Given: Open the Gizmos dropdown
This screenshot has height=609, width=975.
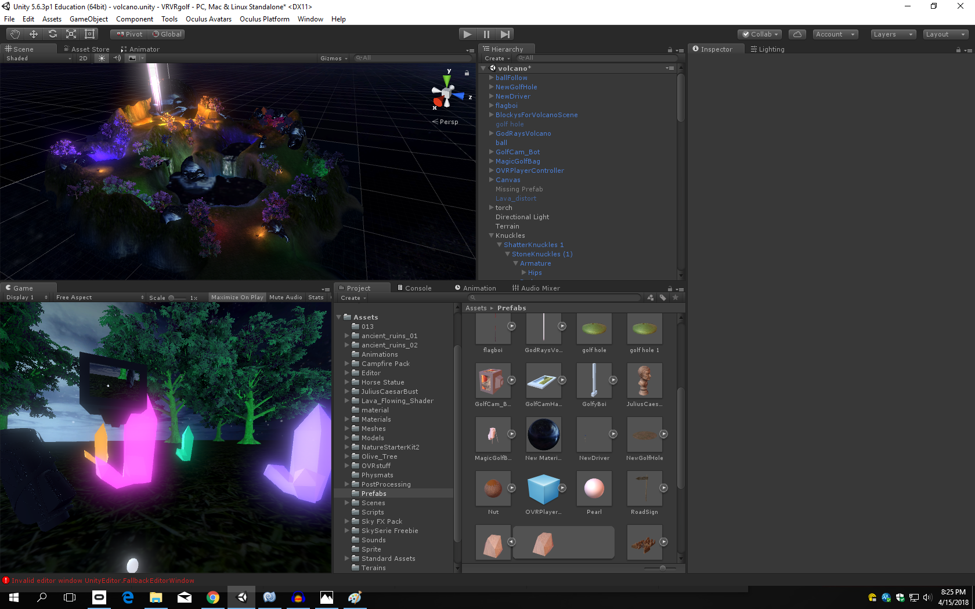Looking at the screenshot, I should (x=334, y=58).
